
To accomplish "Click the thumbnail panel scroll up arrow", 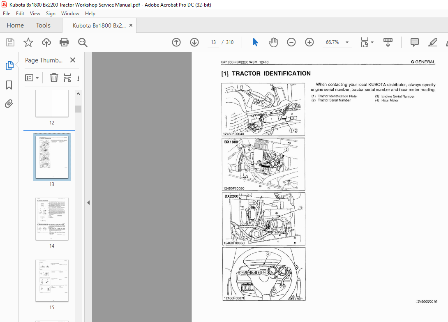I will (78, 94).
